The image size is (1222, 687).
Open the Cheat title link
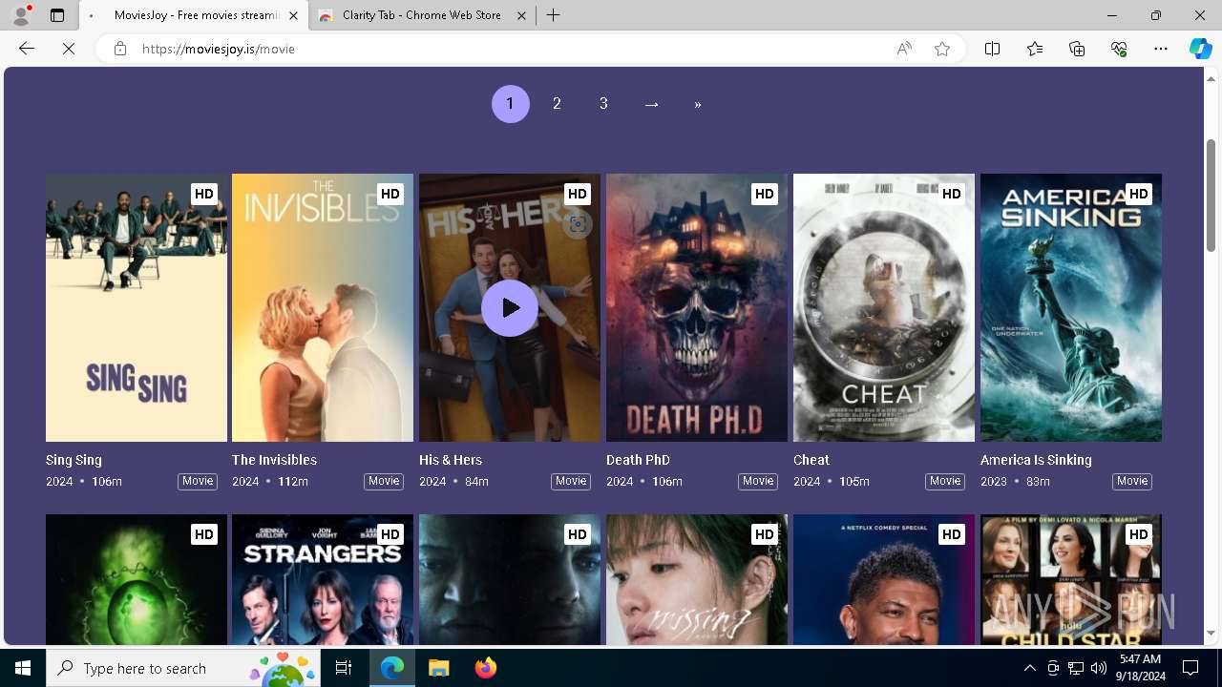[811, 460]
